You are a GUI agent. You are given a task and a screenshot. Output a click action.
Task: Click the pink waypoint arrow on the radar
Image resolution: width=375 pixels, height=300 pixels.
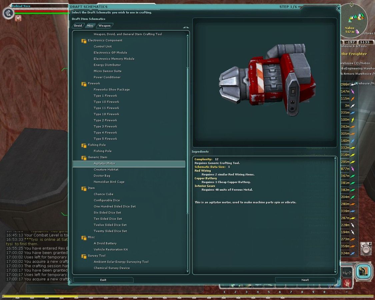(357, 32)
